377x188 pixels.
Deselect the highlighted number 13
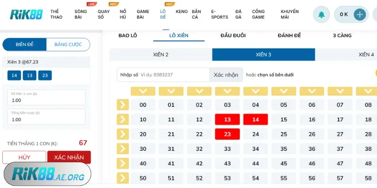pyautogui.click(x=228, y=119)
